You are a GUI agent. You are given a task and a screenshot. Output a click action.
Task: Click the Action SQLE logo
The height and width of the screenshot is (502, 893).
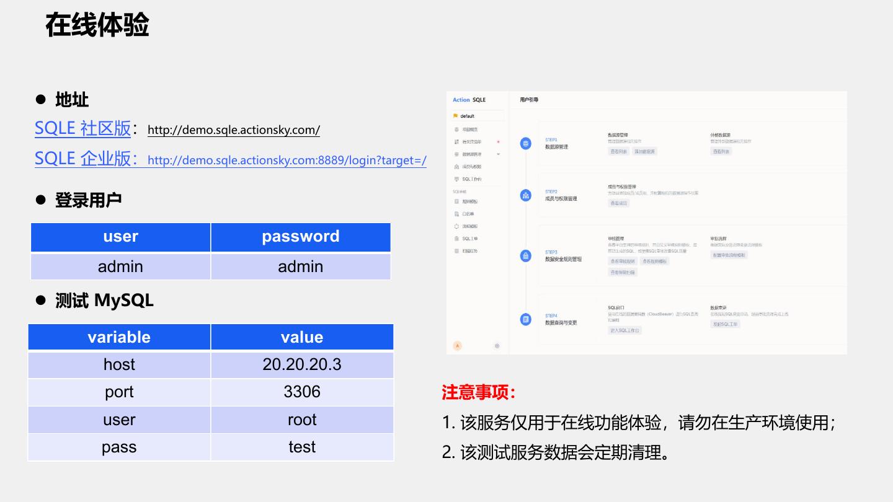pyautogui.click(x=469, y=100)
